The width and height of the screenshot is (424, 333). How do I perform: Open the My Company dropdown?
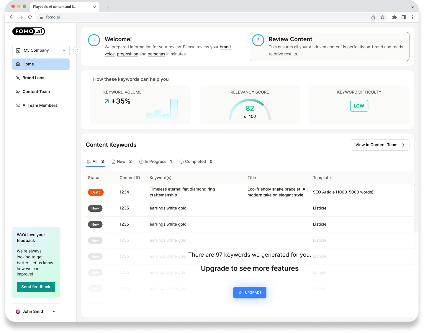click(41, 50)
